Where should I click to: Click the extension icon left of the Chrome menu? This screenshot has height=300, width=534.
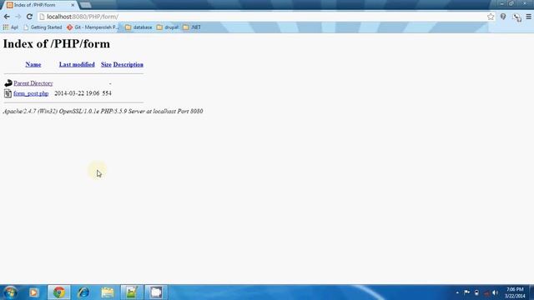point(517,17)
